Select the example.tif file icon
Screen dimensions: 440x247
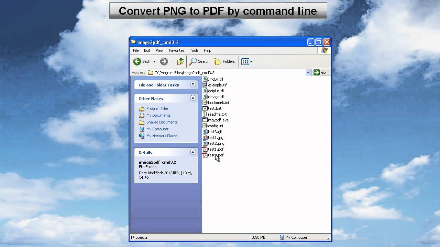pos(205,85)
